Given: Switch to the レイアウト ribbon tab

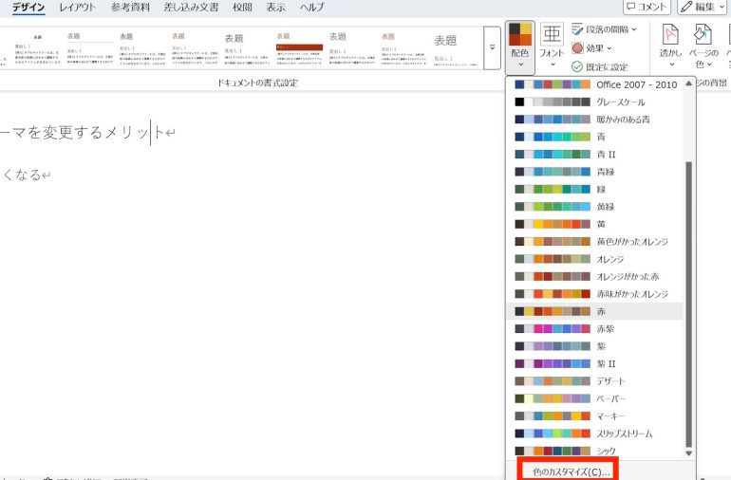Looking at the screenshot, I should [x=77, y=8].
